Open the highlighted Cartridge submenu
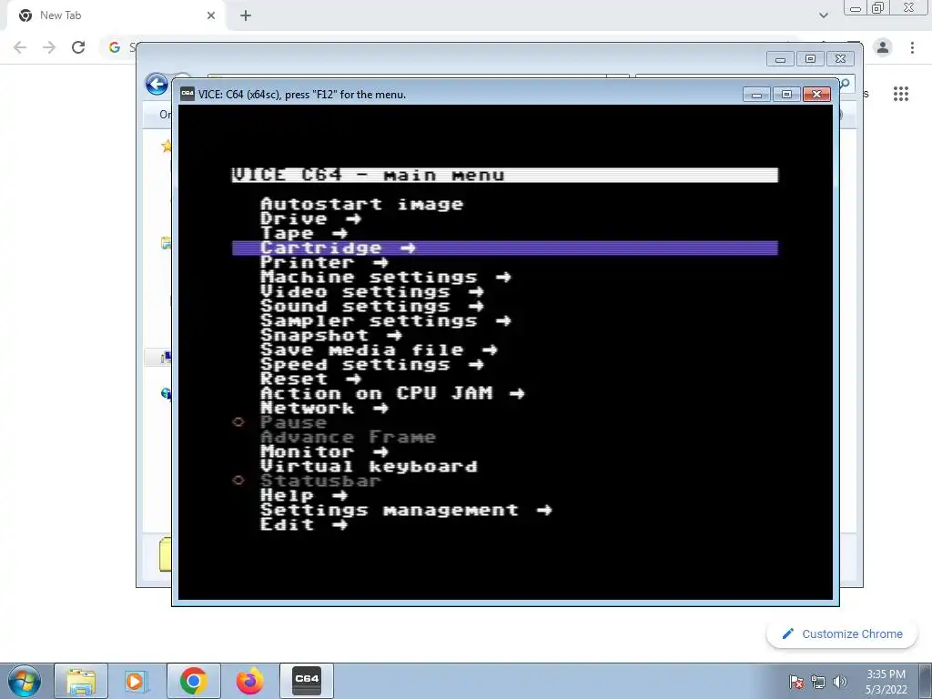932x699 pixels. pos(504,248)
